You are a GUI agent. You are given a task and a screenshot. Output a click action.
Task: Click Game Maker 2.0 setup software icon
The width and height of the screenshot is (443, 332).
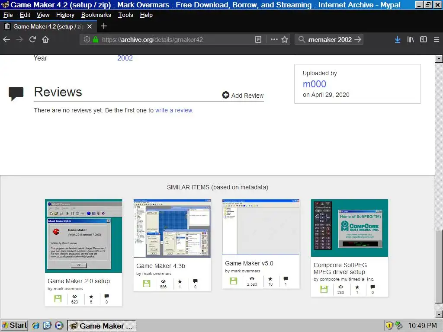pyautogui.click(x=58, y=299)
